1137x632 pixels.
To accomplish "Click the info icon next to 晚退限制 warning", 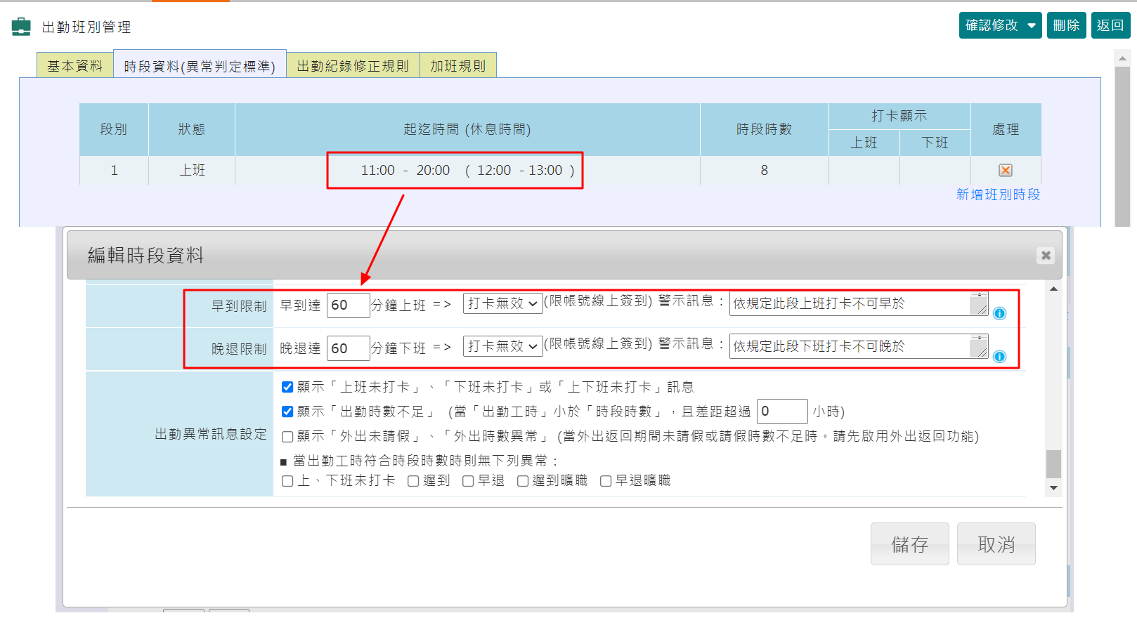I will (x=999, y=357).
